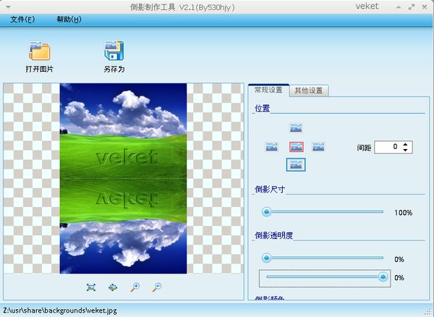This screenshot has height=317, width=434.
Task: Zoom in with the plus magnifier
Action: (135, 287)
